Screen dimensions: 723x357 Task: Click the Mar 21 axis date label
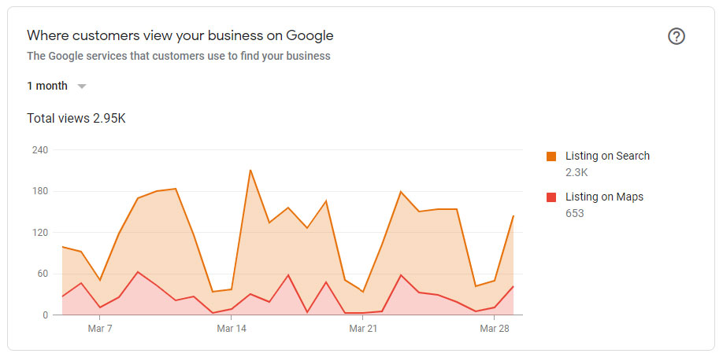pos(363,328)
